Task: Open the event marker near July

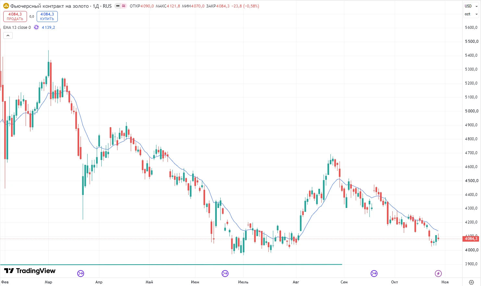Action: click(x=225, y=273)
